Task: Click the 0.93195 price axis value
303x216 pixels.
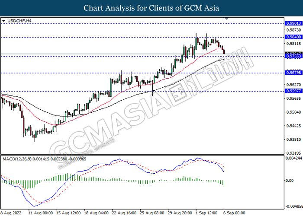Action: pyautogui.click(x=293, y=153)
